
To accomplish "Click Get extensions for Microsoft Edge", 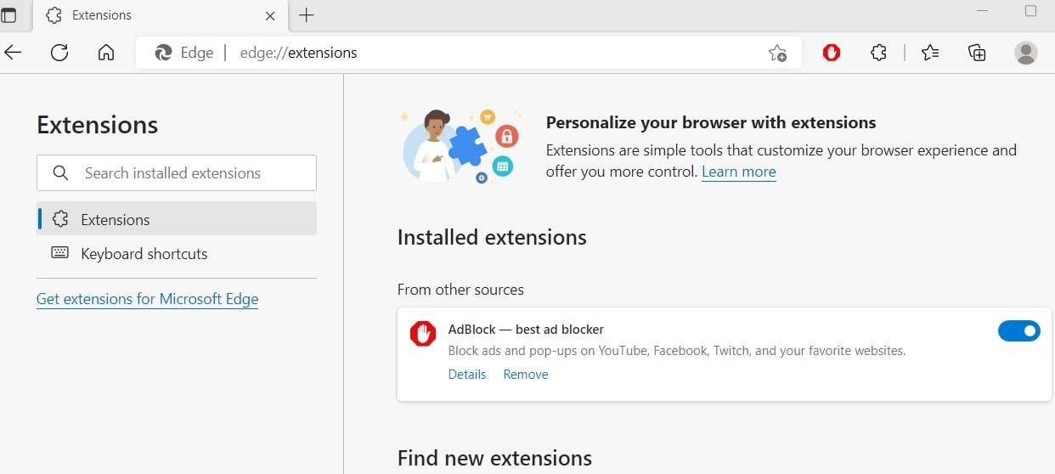I will tap(147, 299).
